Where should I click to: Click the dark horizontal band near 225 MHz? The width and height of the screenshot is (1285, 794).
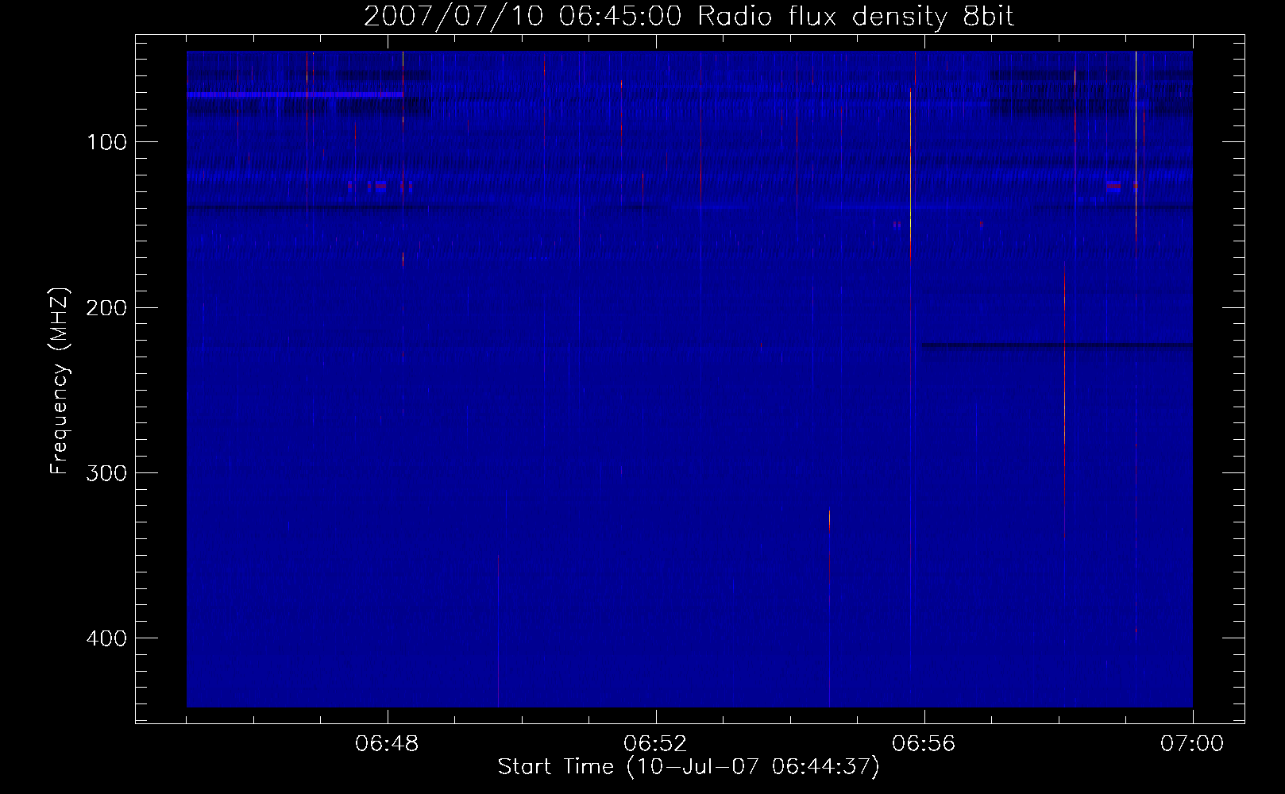click(1057, 345)
